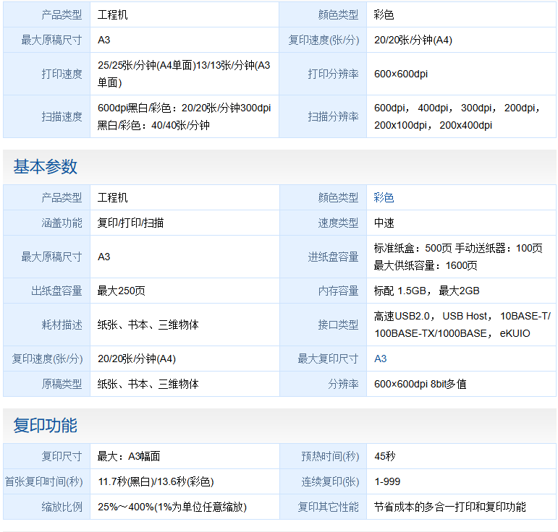The height and width of the screenshot is (532, 558).
Task: Select the value 复印/打印/扫描
Action: (130, 223)
